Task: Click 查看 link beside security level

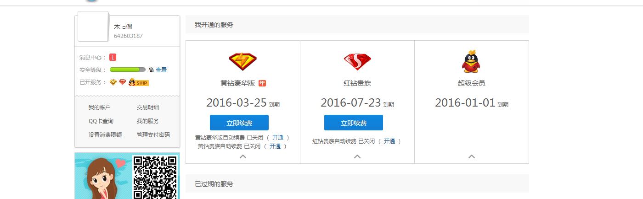Action: (x=161, y=70)
